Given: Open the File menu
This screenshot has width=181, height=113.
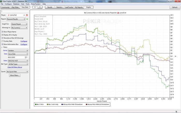Looking at the screenshot, I should coord(2,4).
